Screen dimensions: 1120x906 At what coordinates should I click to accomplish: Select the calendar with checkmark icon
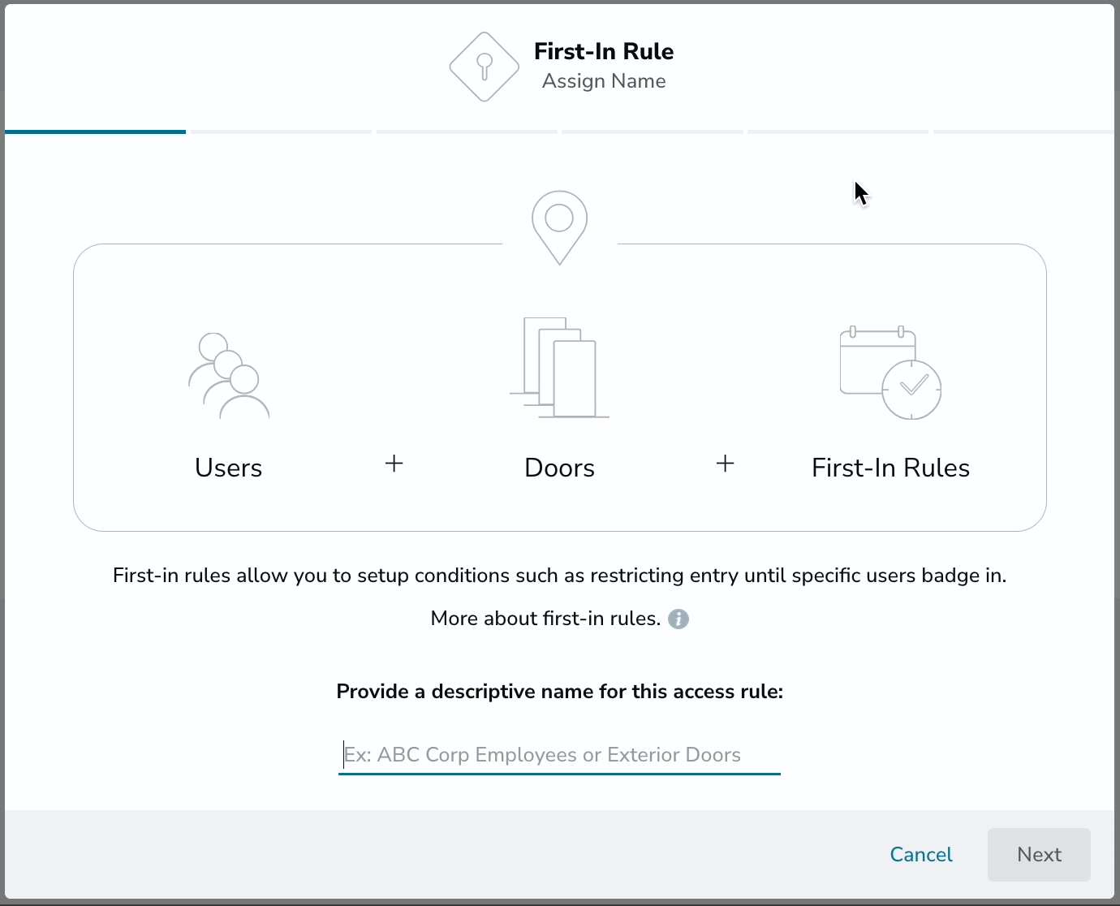(890, 373)
